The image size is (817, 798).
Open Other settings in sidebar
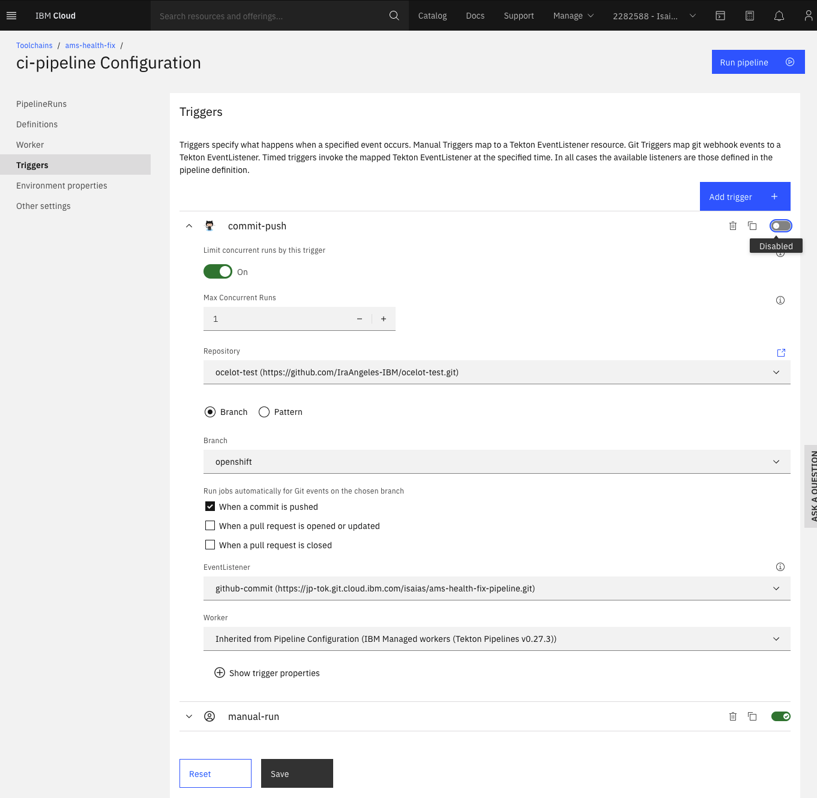coord(43,206)
